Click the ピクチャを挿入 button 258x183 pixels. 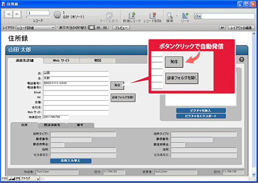point(201,111)
